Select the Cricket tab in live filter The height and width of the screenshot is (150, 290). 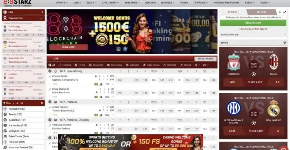pyautogui.click(x=185, y=65)
